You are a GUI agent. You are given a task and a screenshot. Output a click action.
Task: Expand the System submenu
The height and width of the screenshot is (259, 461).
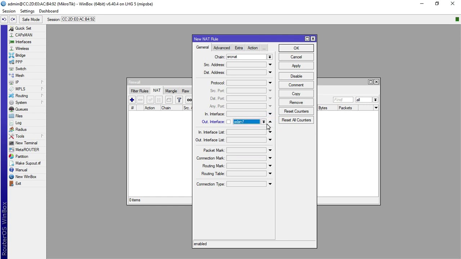[x=27, y=103]
